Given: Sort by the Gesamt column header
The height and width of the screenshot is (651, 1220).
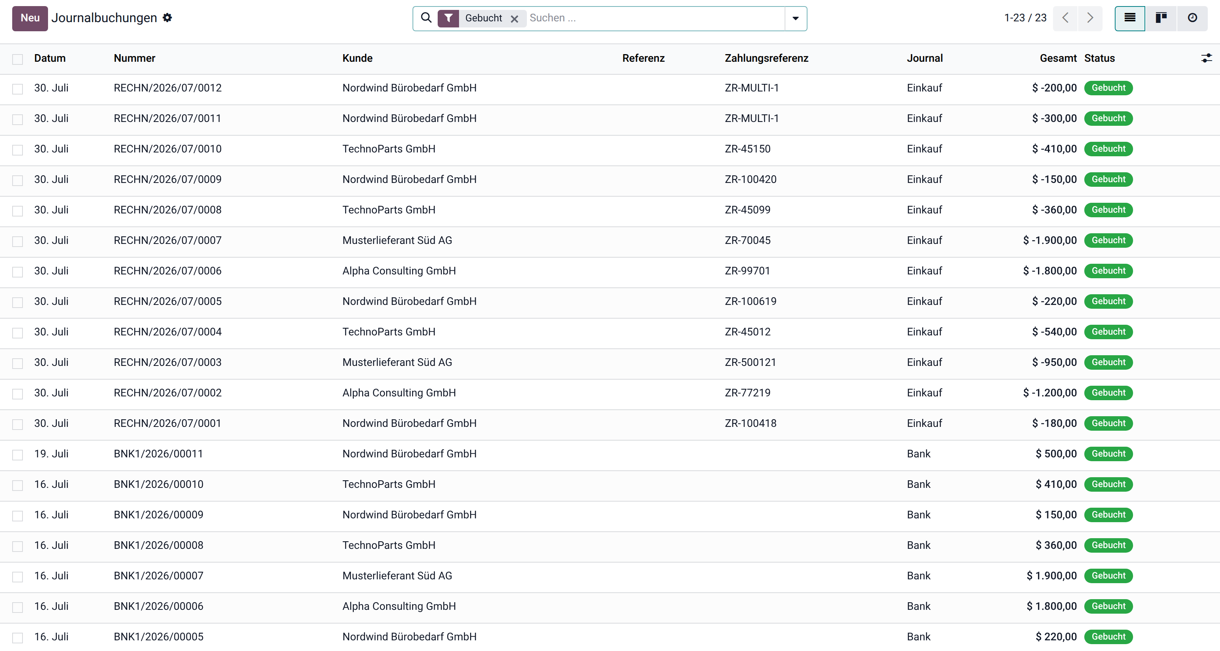Looking at the screenshot, I should pyautogui.click(x=1058, y=58).
